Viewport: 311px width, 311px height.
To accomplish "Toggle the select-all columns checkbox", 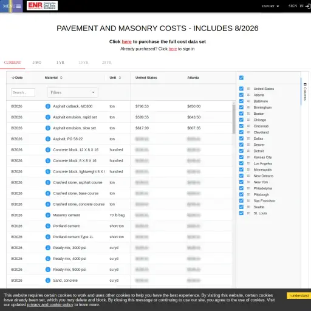I will [241, 78].
